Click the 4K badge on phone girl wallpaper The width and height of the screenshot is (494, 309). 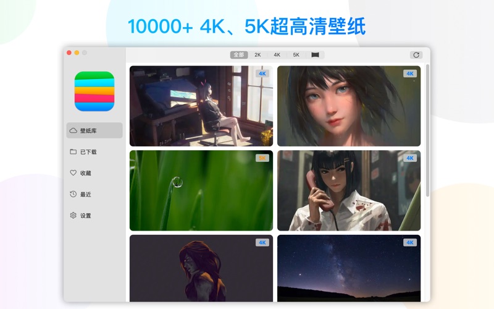point(410,158)
